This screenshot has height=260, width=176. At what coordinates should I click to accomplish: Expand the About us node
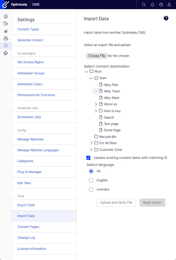(96, 104)
